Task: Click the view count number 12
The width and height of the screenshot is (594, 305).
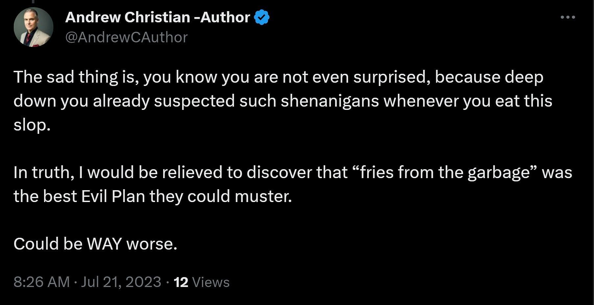Action: tap(181, 282)
